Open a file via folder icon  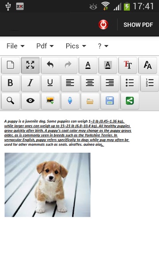pos(90,101)
